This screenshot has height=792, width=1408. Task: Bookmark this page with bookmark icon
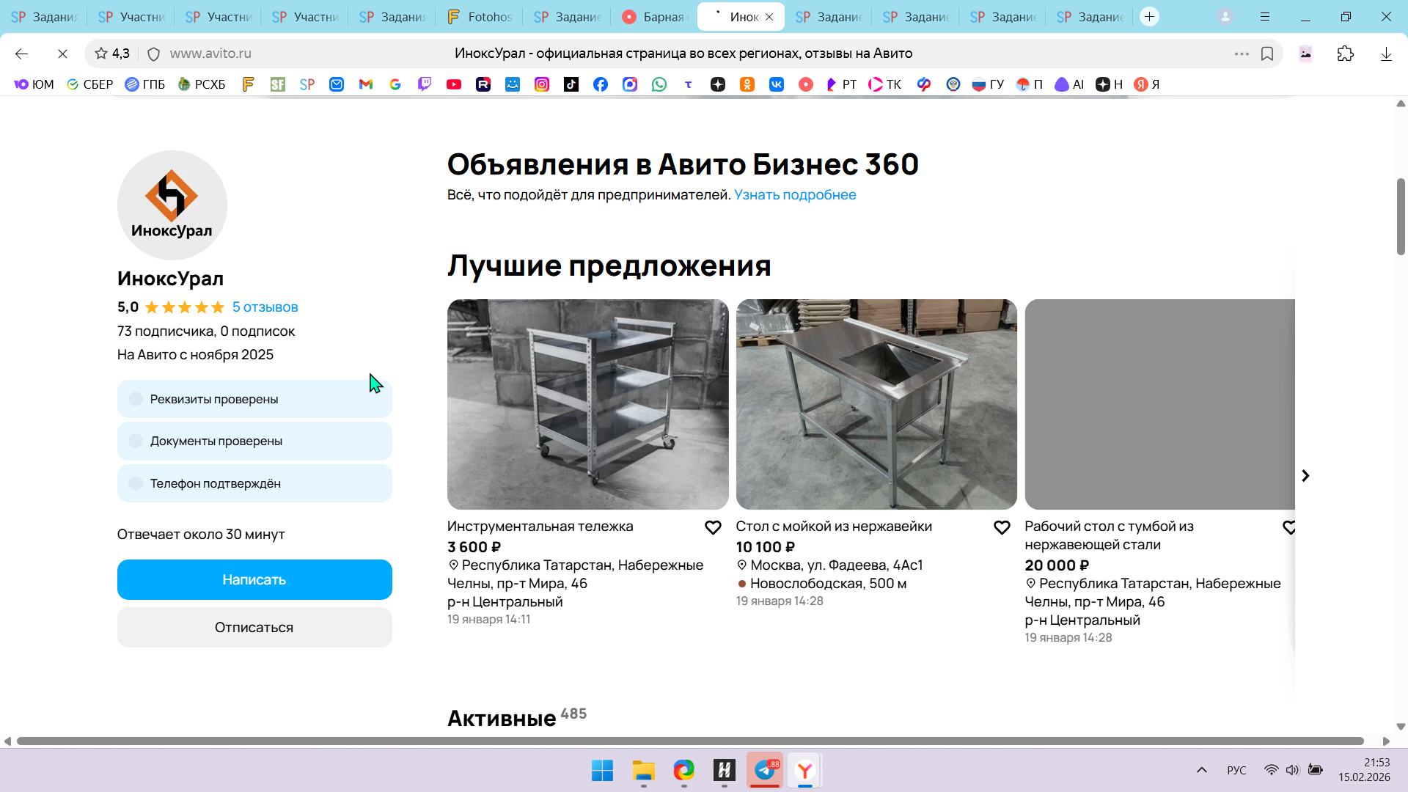[x=1267, y=54]
